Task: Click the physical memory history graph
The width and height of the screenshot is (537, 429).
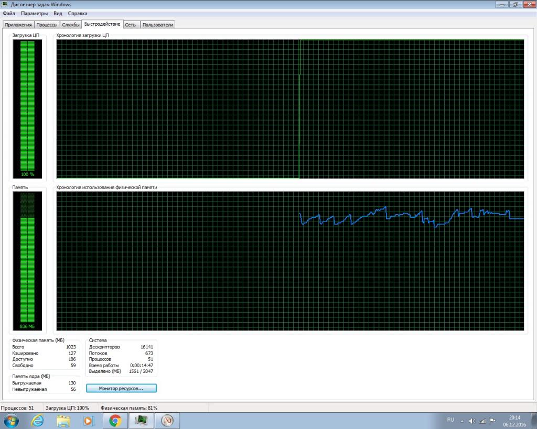Action: [x=290, y=261]
